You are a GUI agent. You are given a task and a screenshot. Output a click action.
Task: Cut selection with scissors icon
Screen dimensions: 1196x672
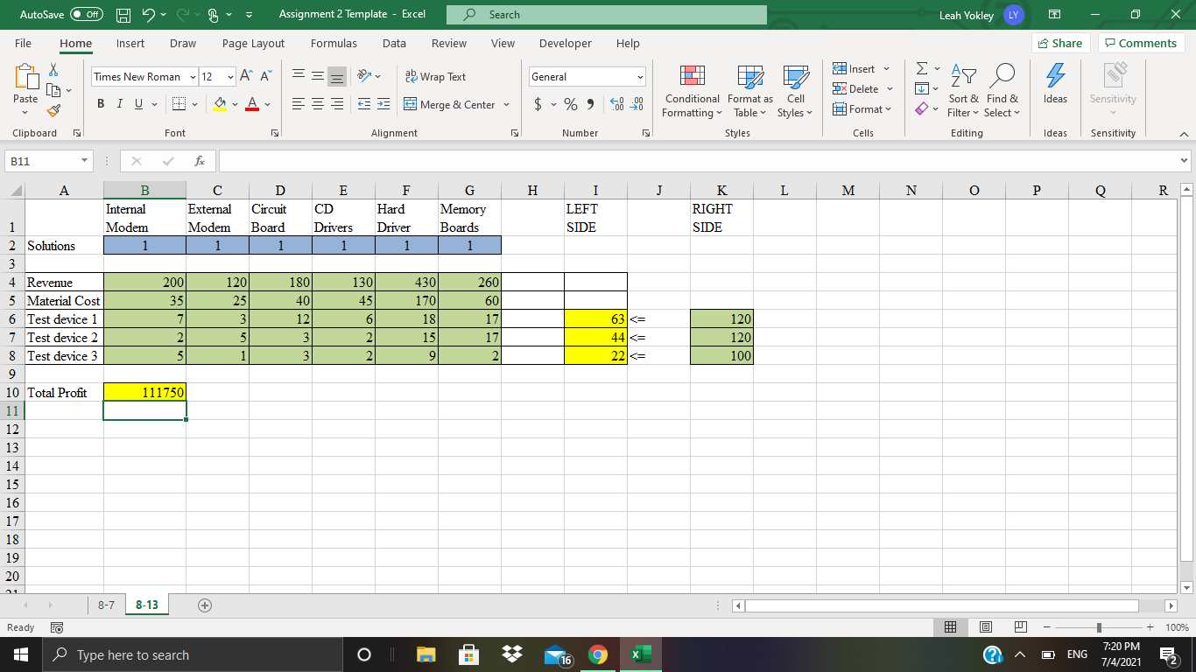(52, 70)
